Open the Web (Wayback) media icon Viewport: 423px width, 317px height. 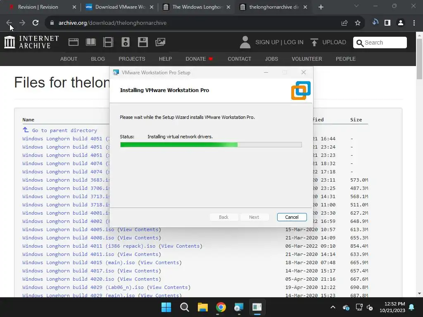[x=74, y=42]
